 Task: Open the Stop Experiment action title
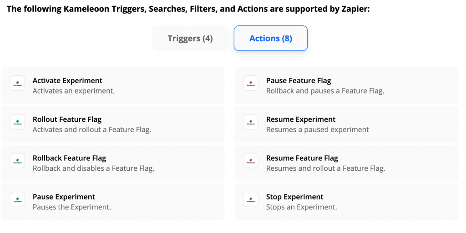coord(295,197)
